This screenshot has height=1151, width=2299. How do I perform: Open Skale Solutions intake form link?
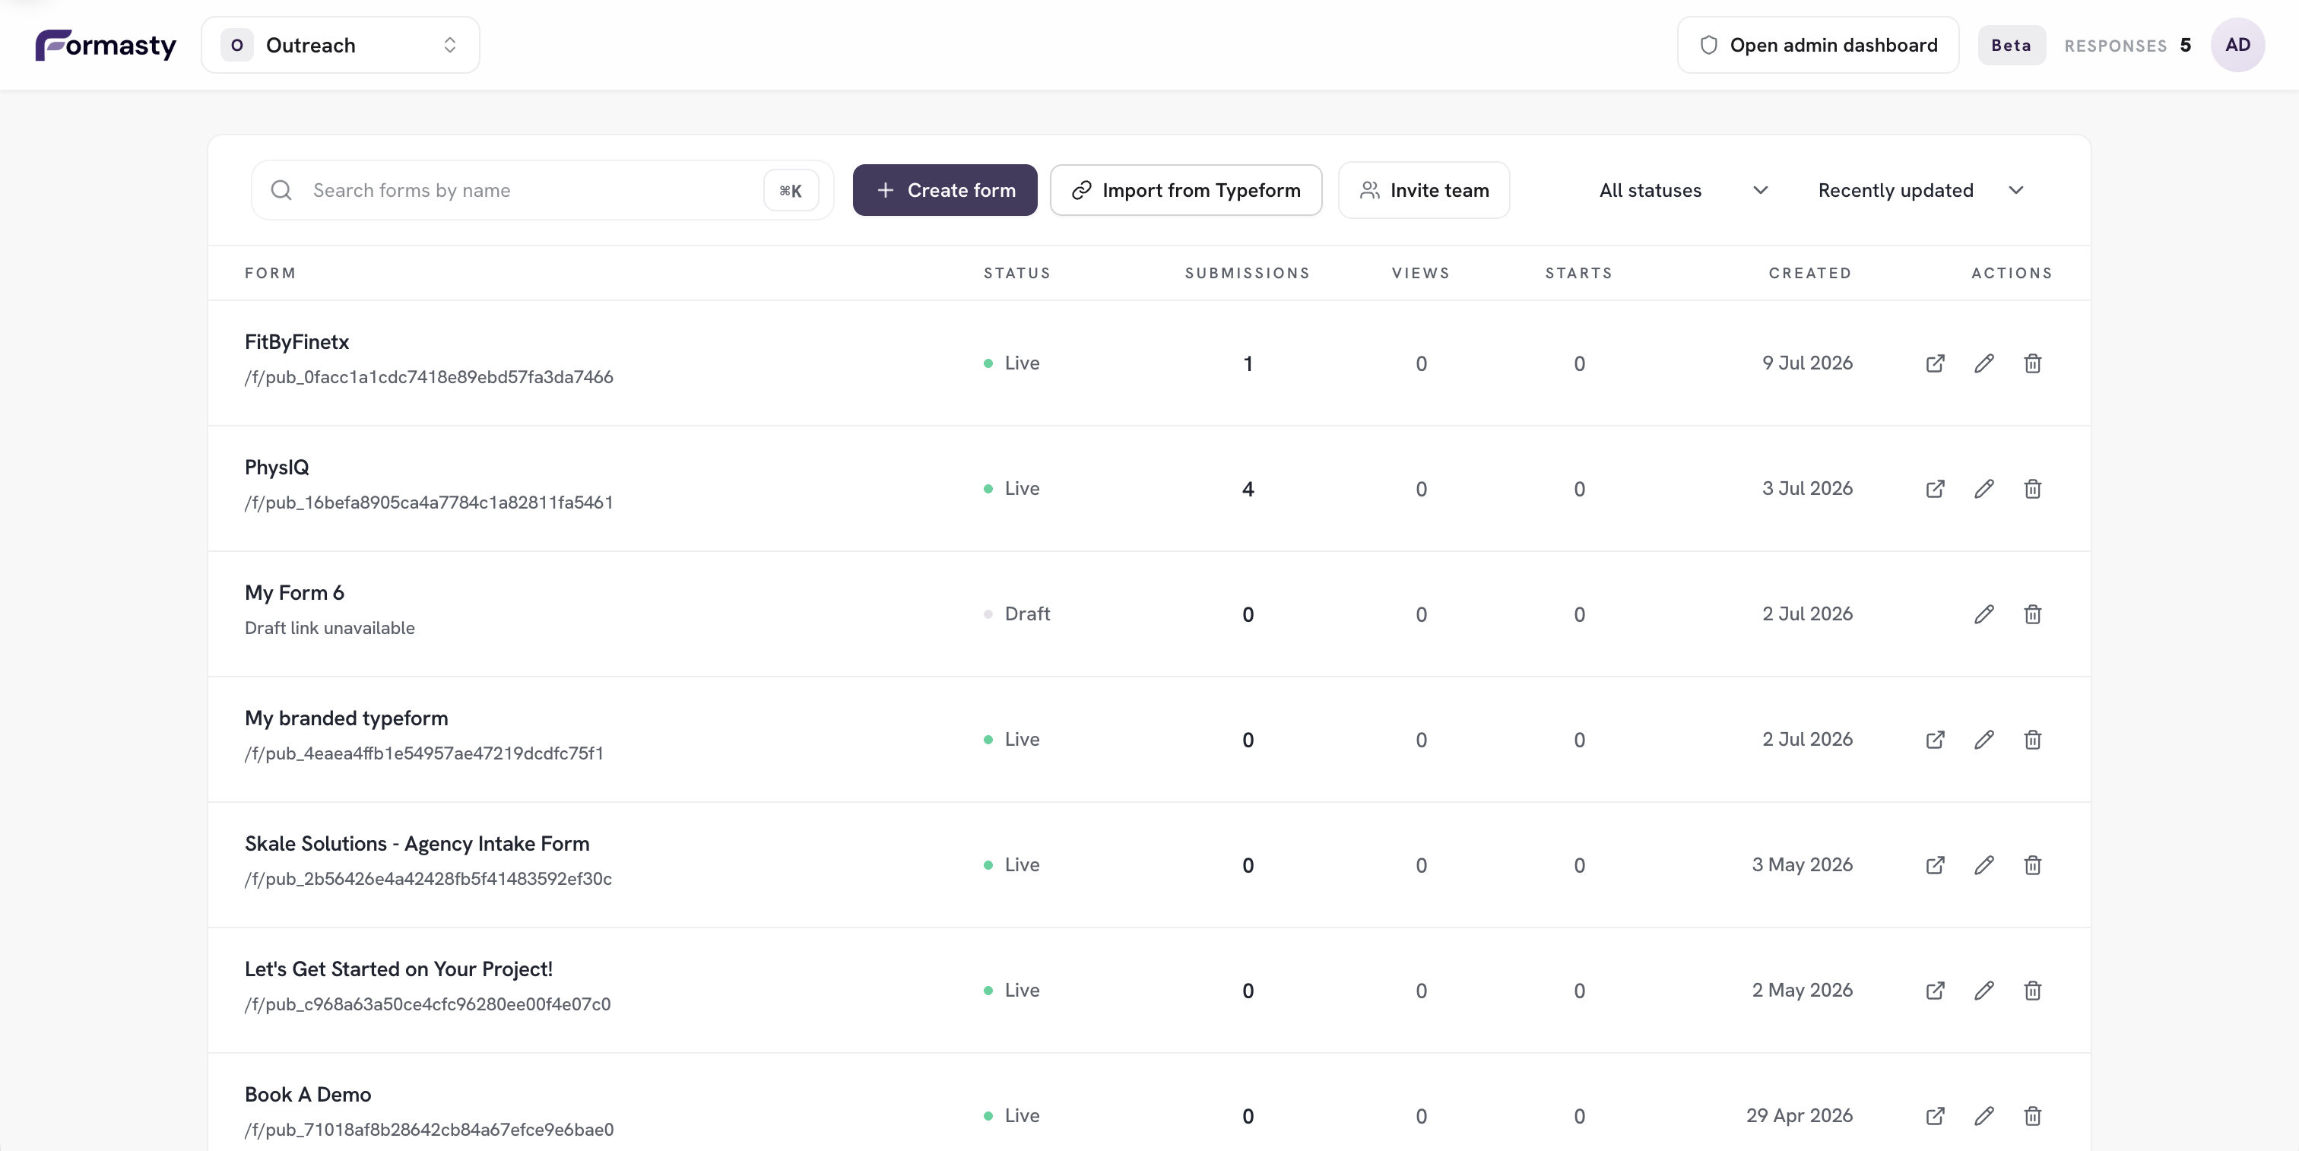click(1935, 865)
